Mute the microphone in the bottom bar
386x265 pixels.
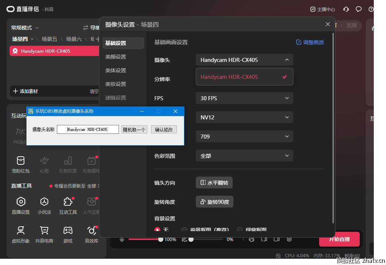(x=122, y=240)
